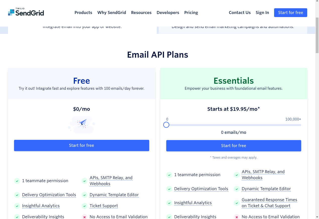Open Free plan's Insightful Analytics link
The height and width of the screenshot is (219, 319).
[x=41, y=206]
